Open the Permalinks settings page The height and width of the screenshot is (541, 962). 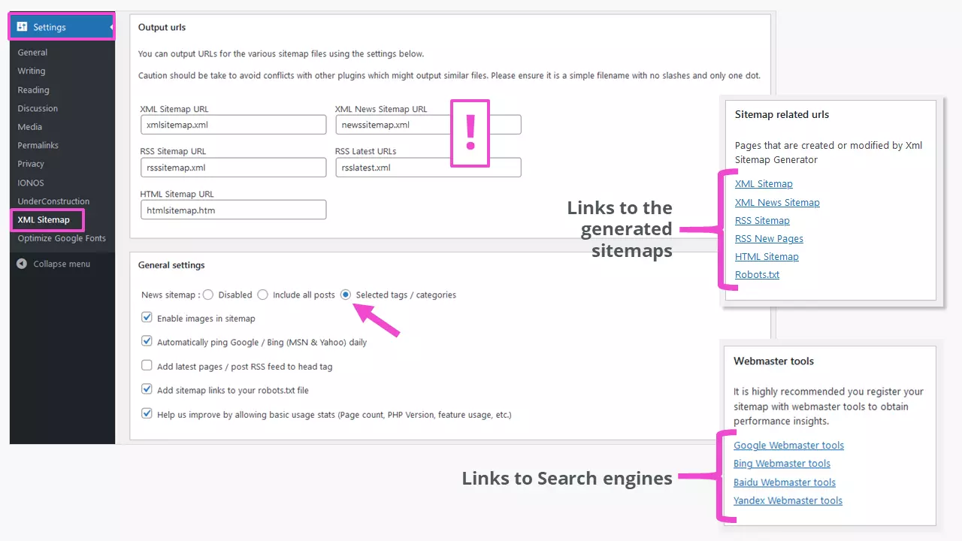[x=38, y=145]
